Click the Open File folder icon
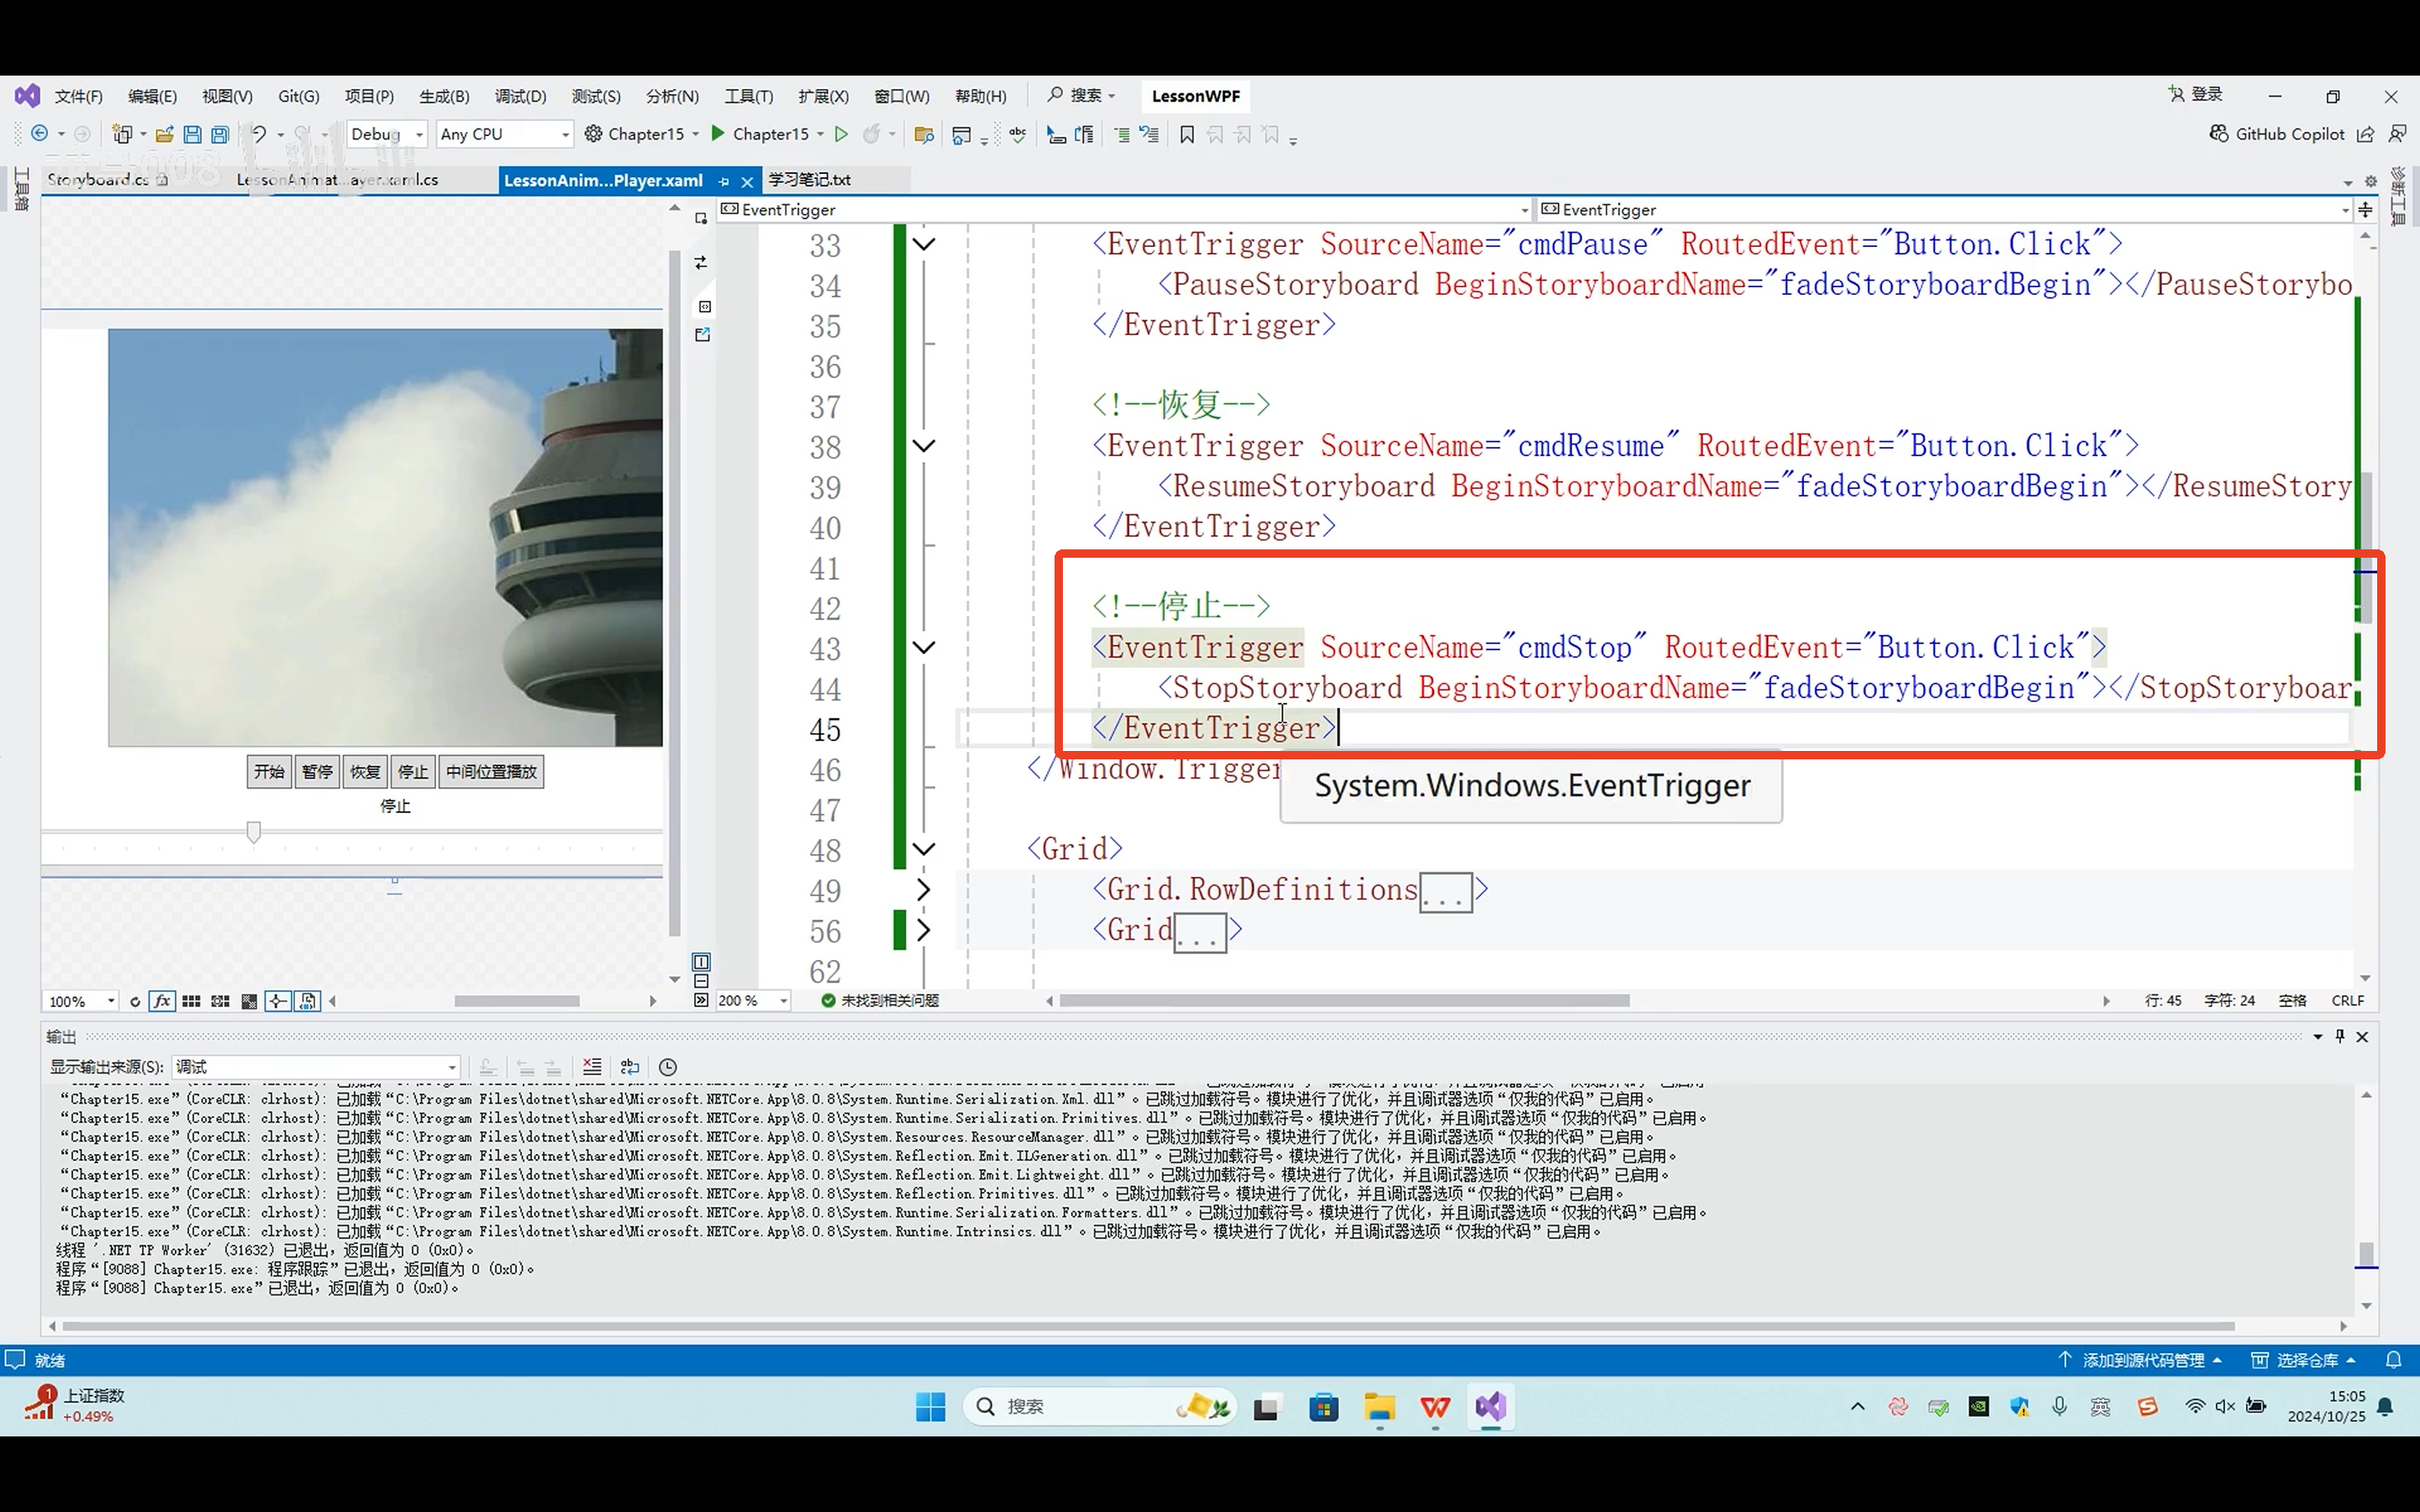 165,134
